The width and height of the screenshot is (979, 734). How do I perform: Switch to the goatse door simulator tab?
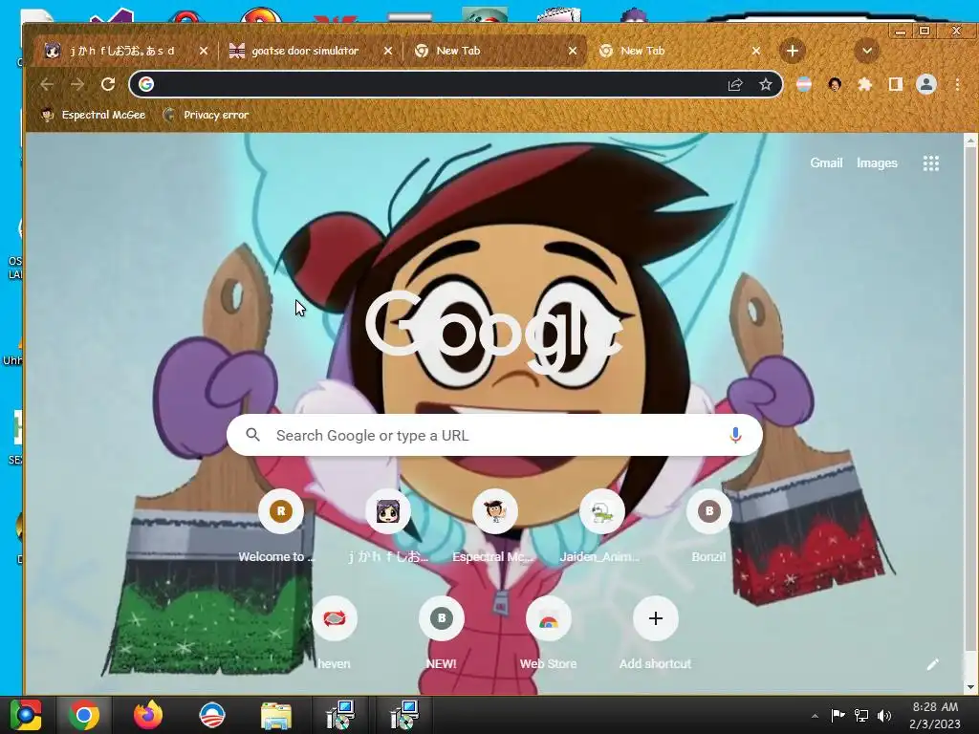303,51
